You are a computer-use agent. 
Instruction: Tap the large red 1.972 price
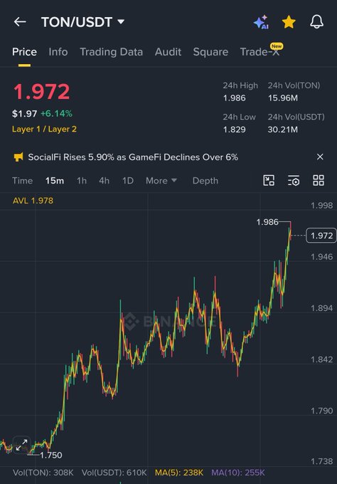click(x=42, y=92)
